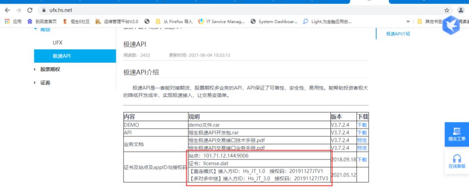The image size is (469, 193).
Task: Preview 恒生极速API交易接口技术手册.pdf
Action: [x=362, y=140]
